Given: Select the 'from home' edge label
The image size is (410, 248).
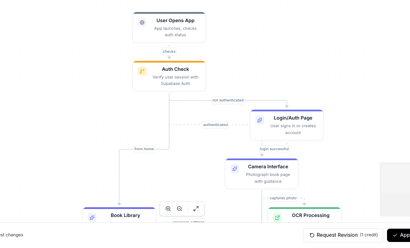Looking at the screenshot, I should coord(144,149).
